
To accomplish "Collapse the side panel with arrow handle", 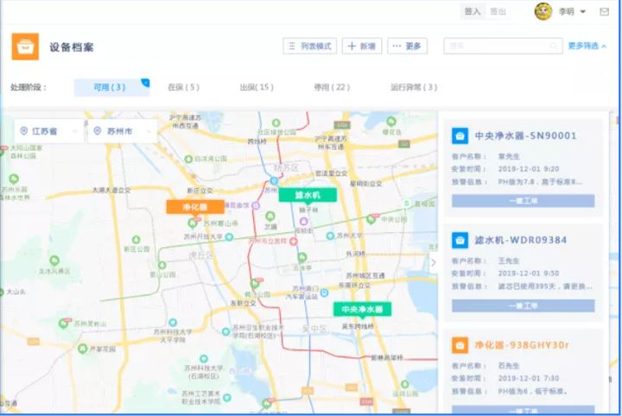I will 434,262.
